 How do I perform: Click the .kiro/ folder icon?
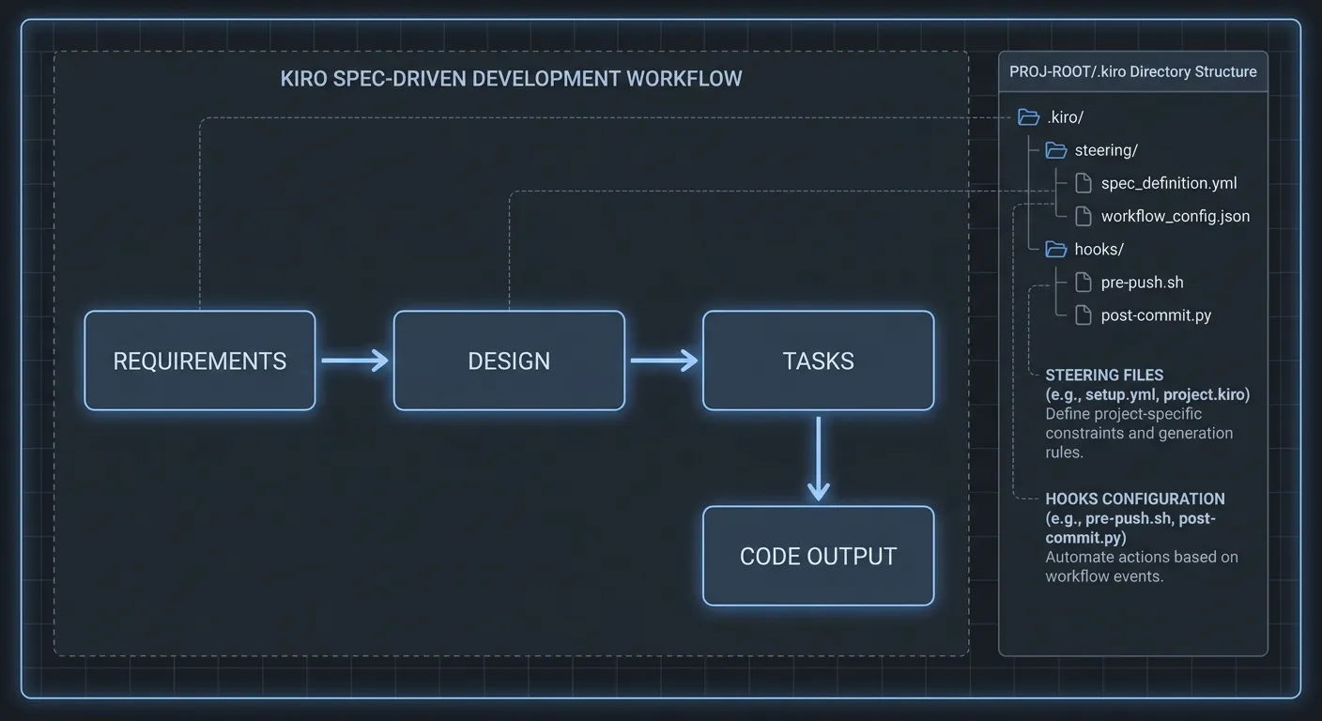tap(1029, 117)
